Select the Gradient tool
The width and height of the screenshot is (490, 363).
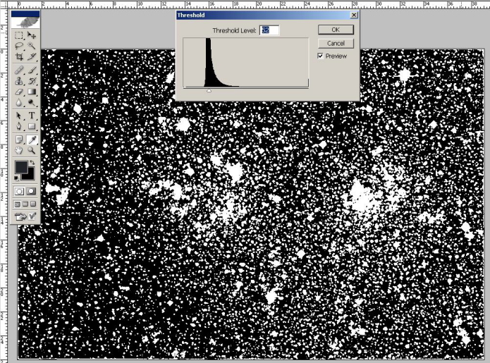coord(31,92)
